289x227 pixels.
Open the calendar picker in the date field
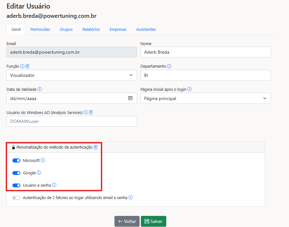(x=130, y=98)
